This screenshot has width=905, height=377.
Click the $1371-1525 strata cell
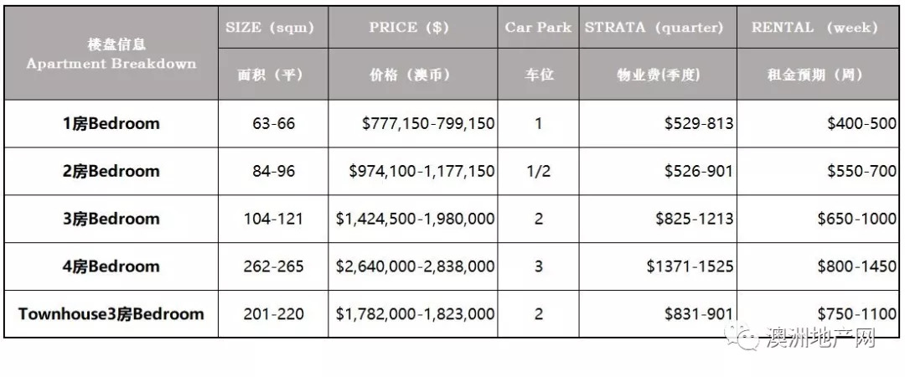(x=690, y=267)
